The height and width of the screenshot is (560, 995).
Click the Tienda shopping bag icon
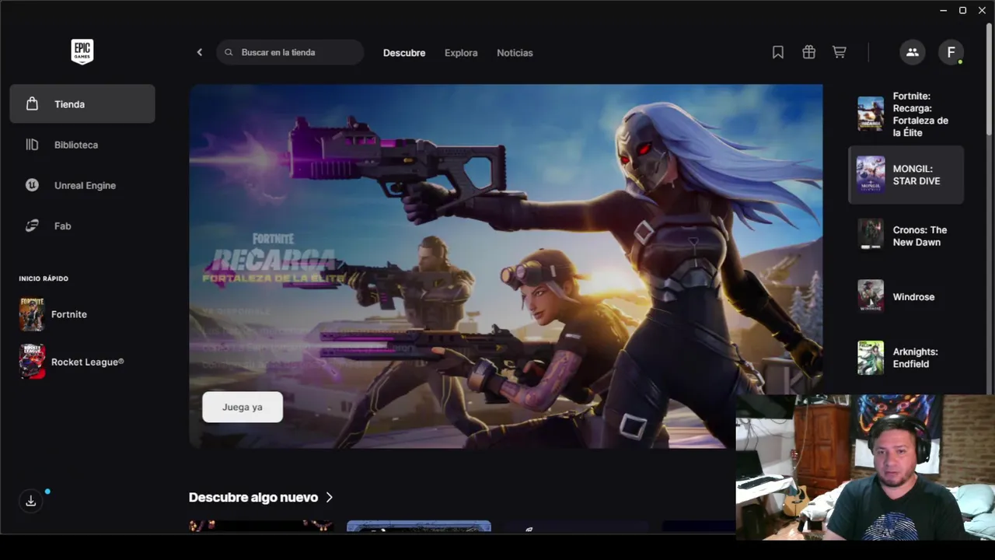click(32, 104)
